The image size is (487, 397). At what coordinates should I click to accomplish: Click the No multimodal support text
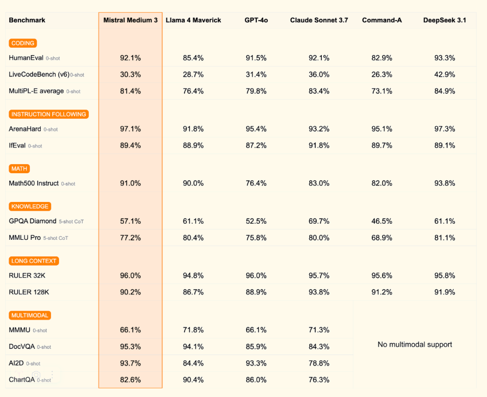point(415,344)
